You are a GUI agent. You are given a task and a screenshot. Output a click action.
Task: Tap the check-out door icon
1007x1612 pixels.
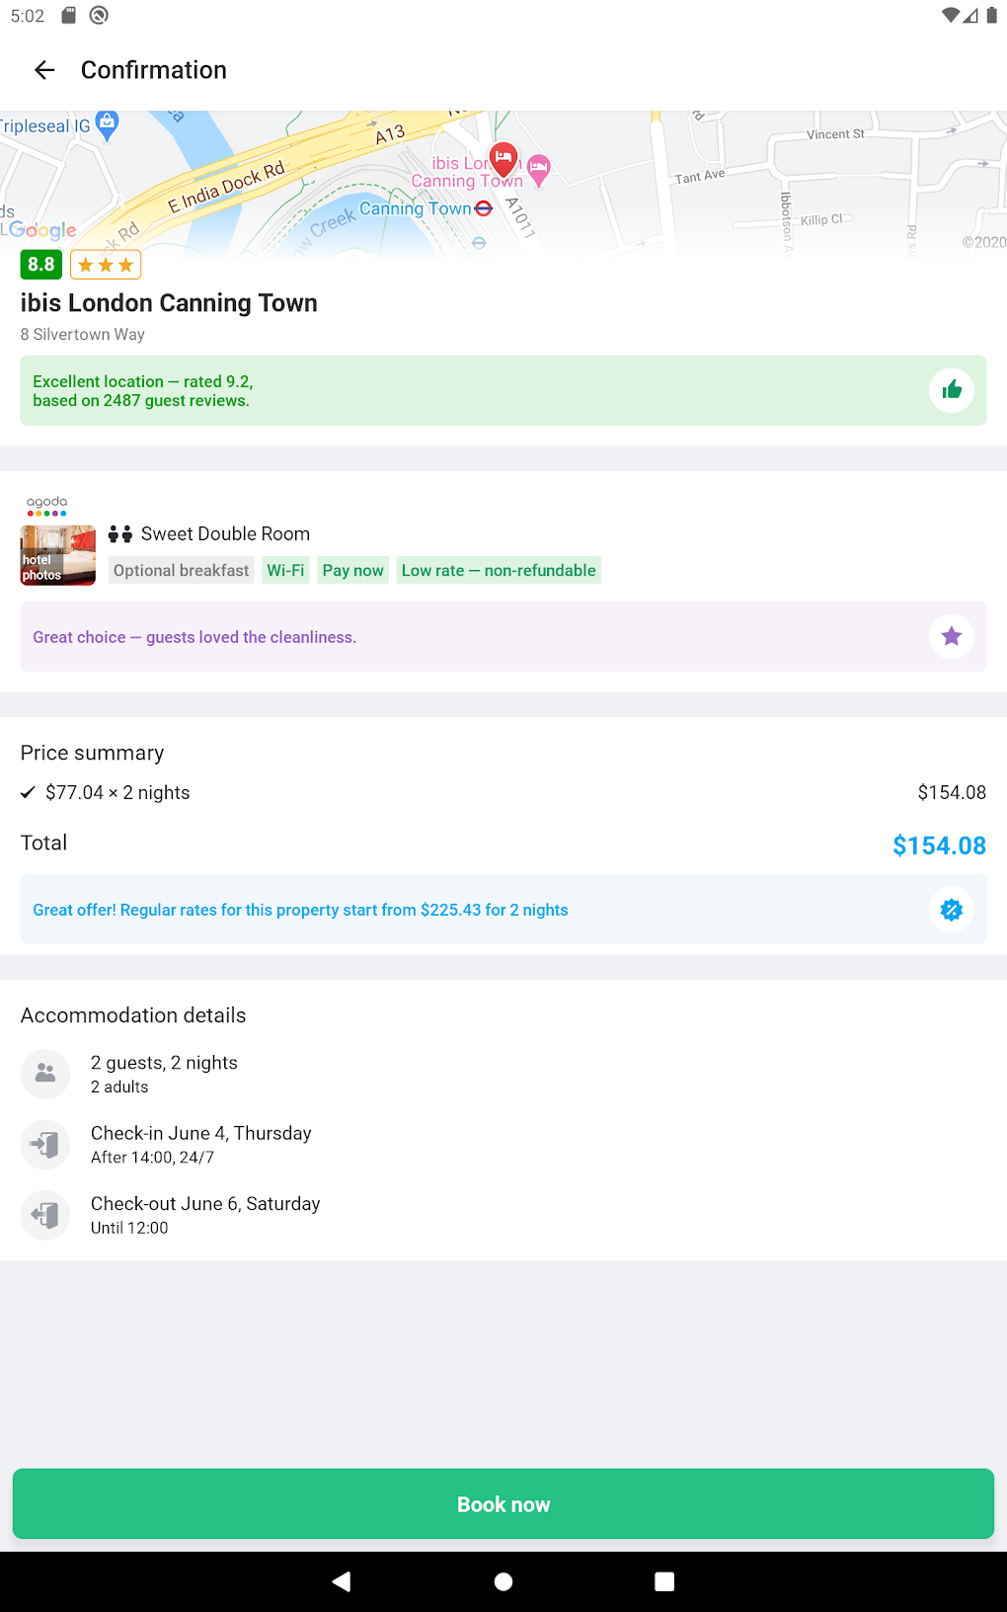[x=45, y=1215]
